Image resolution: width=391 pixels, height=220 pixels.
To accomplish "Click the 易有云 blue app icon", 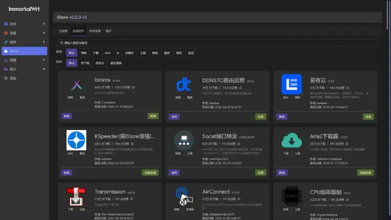I will click(x=291, y=84).
